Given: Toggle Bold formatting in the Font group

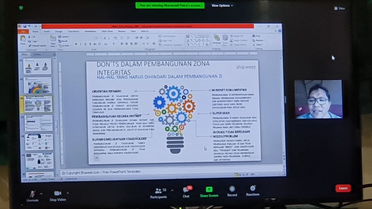Looking at the screenshot, I should tap(76, 44).
